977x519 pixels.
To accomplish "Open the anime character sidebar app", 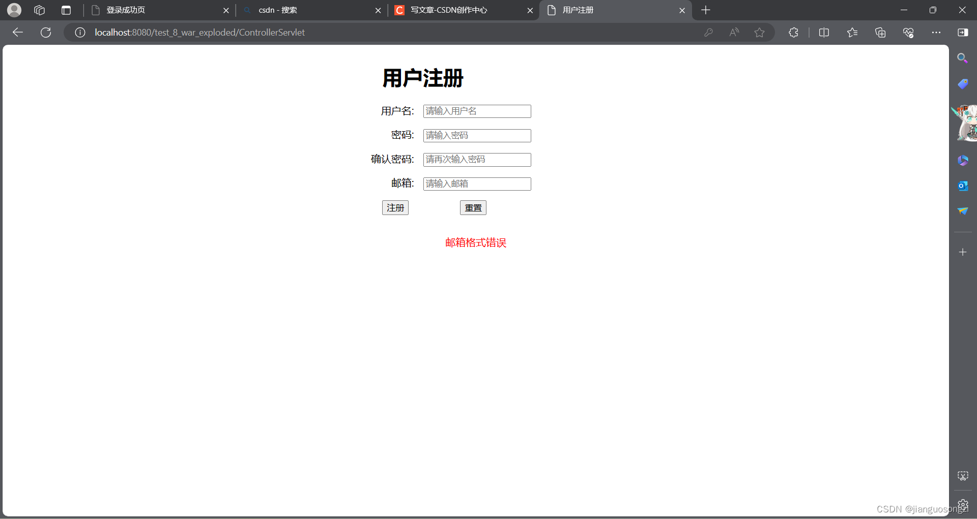I will (965, 123).
